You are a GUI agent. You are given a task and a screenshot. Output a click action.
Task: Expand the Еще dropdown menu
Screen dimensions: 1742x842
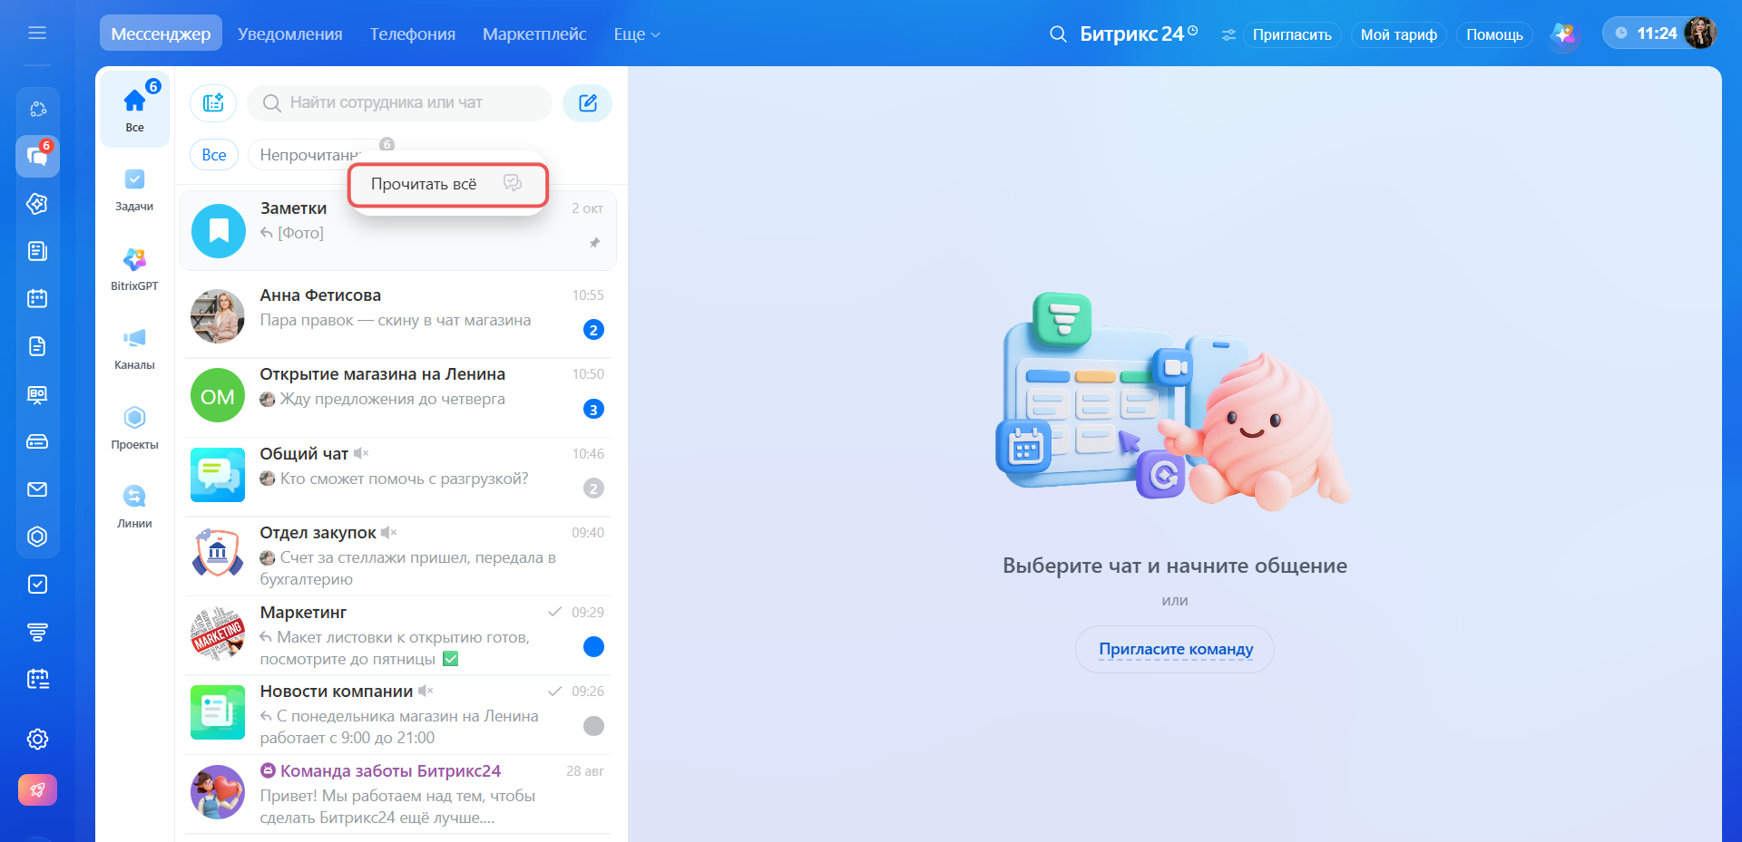[637, 34]
